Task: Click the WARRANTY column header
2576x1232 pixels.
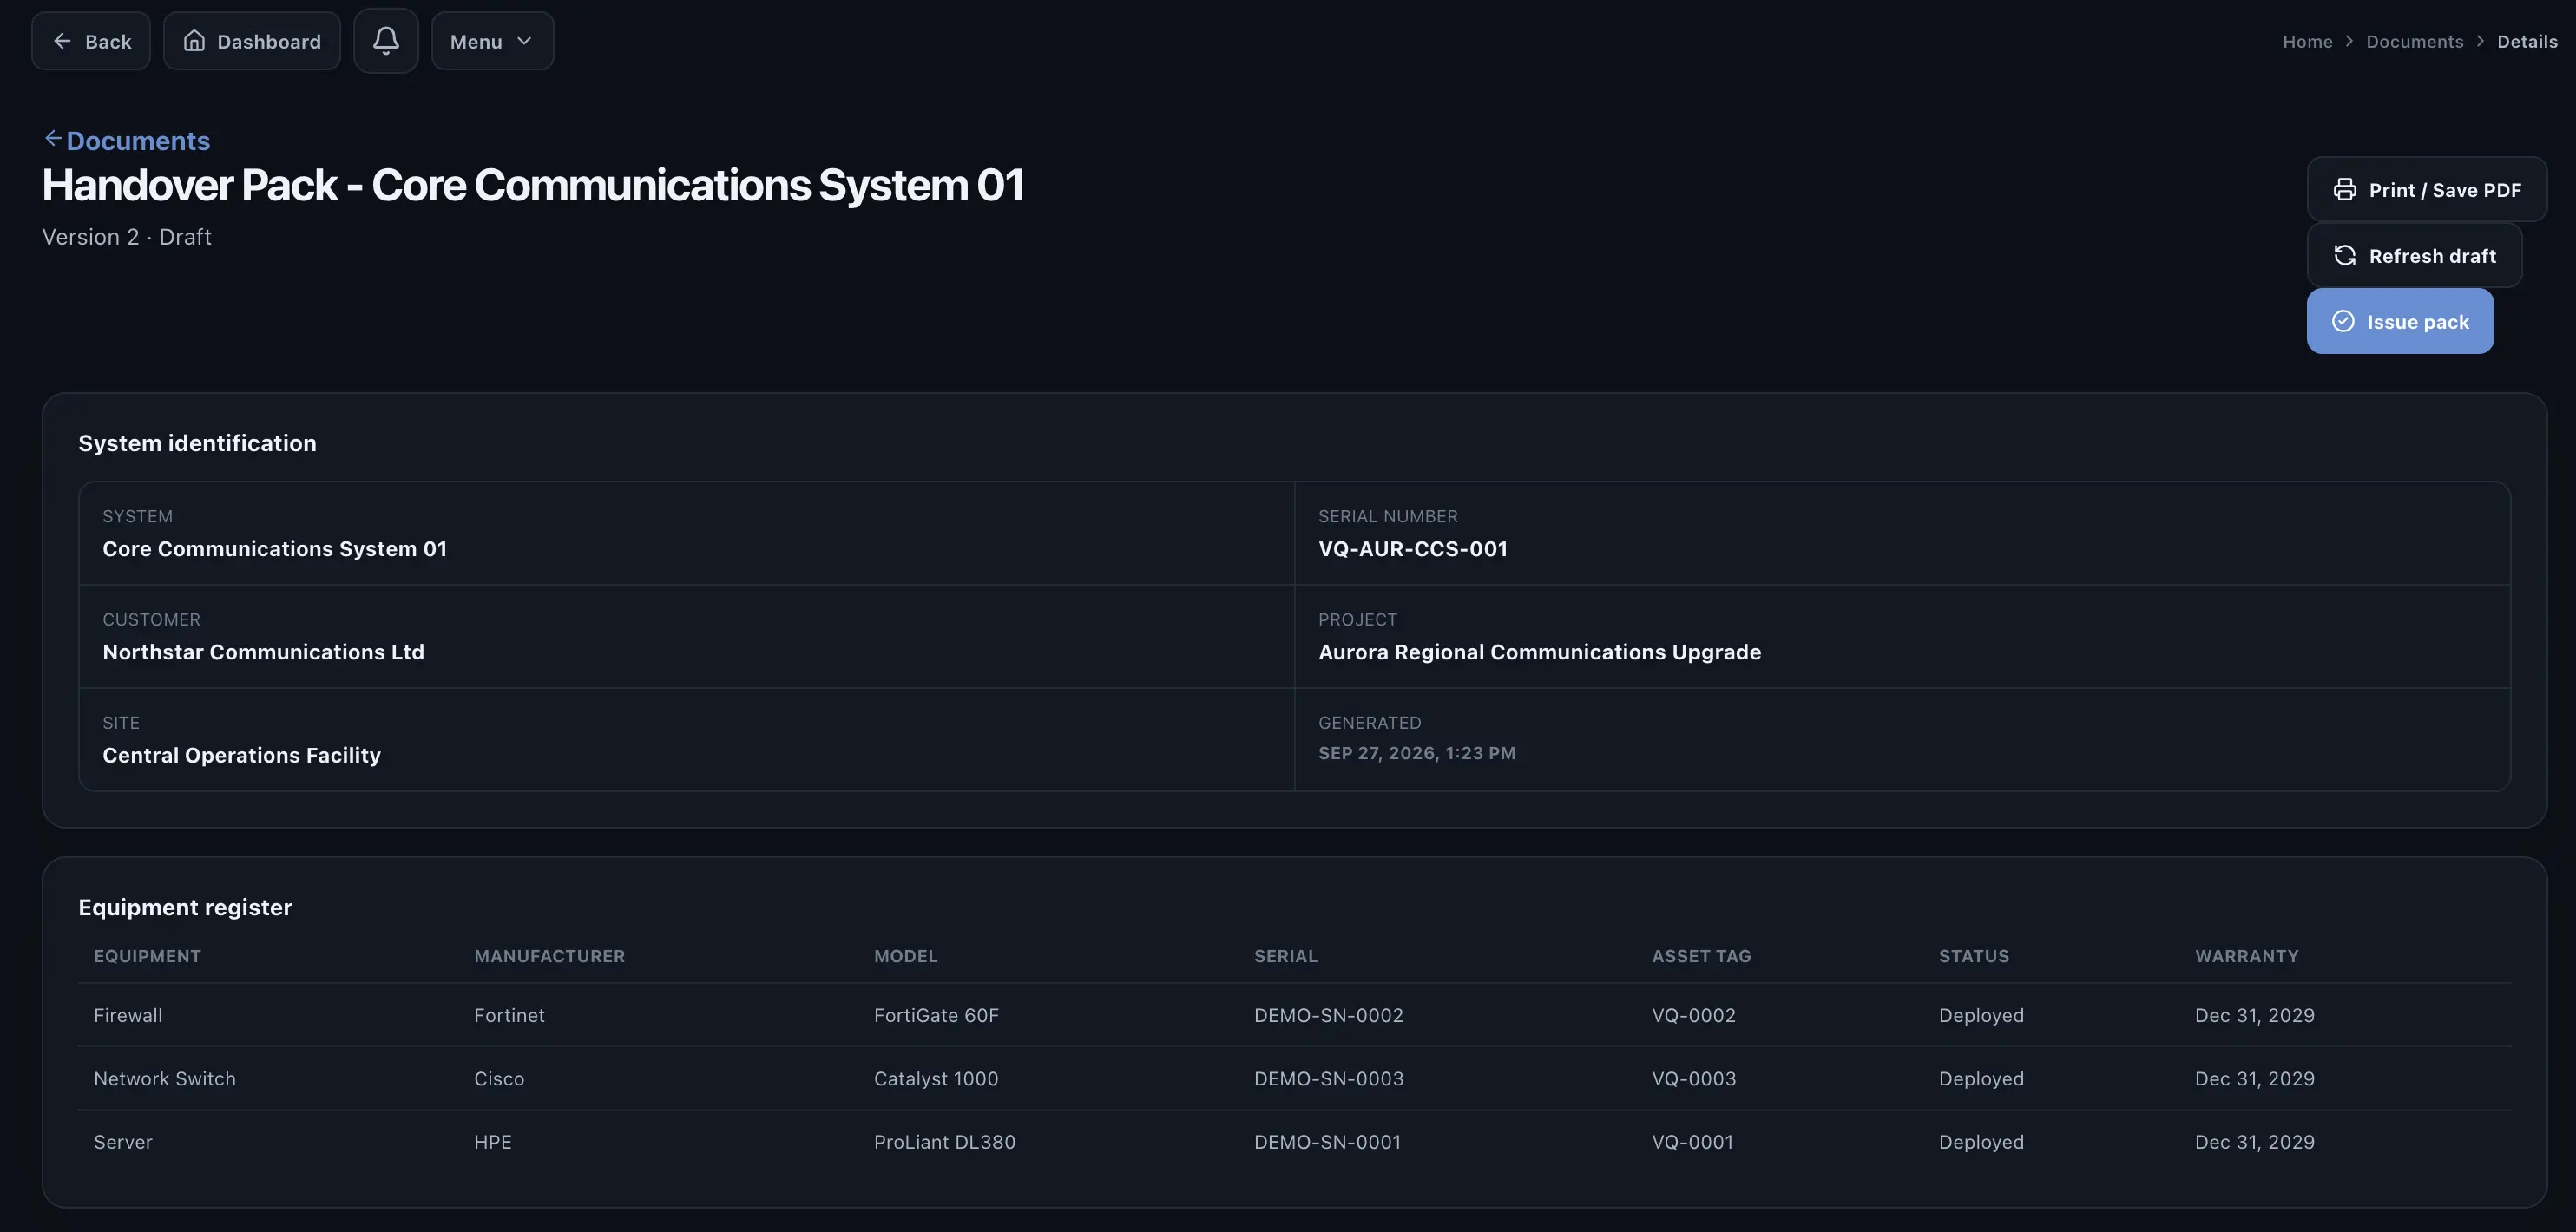Action: pyautogui.click(x=2246, y=956)
